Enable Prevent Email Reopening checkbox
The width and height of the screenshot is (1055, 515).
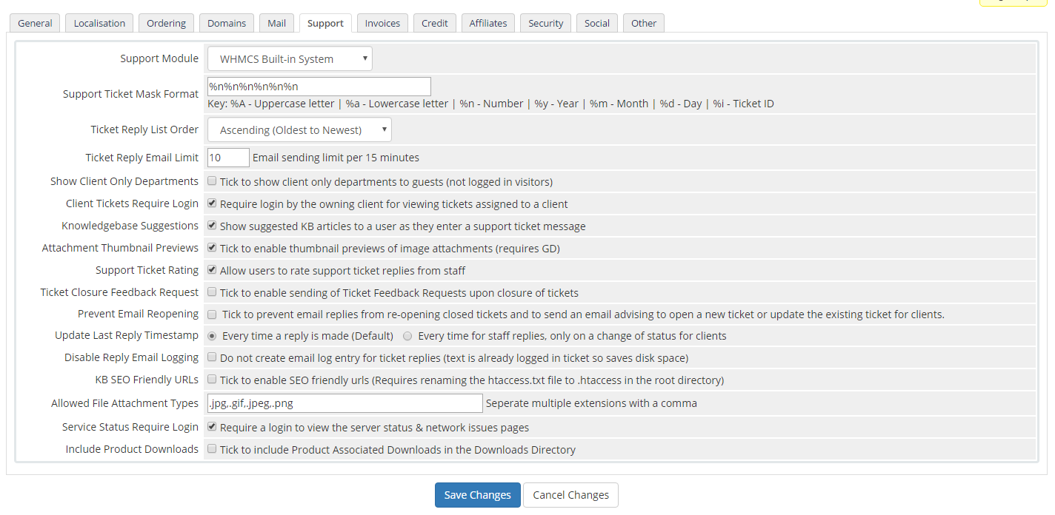click(x=213, y=314)
